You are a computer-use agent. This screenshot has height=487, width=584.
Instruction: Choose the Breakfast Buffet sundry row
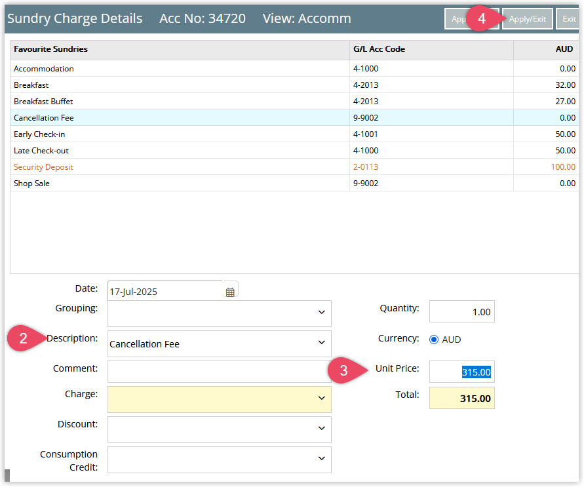point(294,102)
